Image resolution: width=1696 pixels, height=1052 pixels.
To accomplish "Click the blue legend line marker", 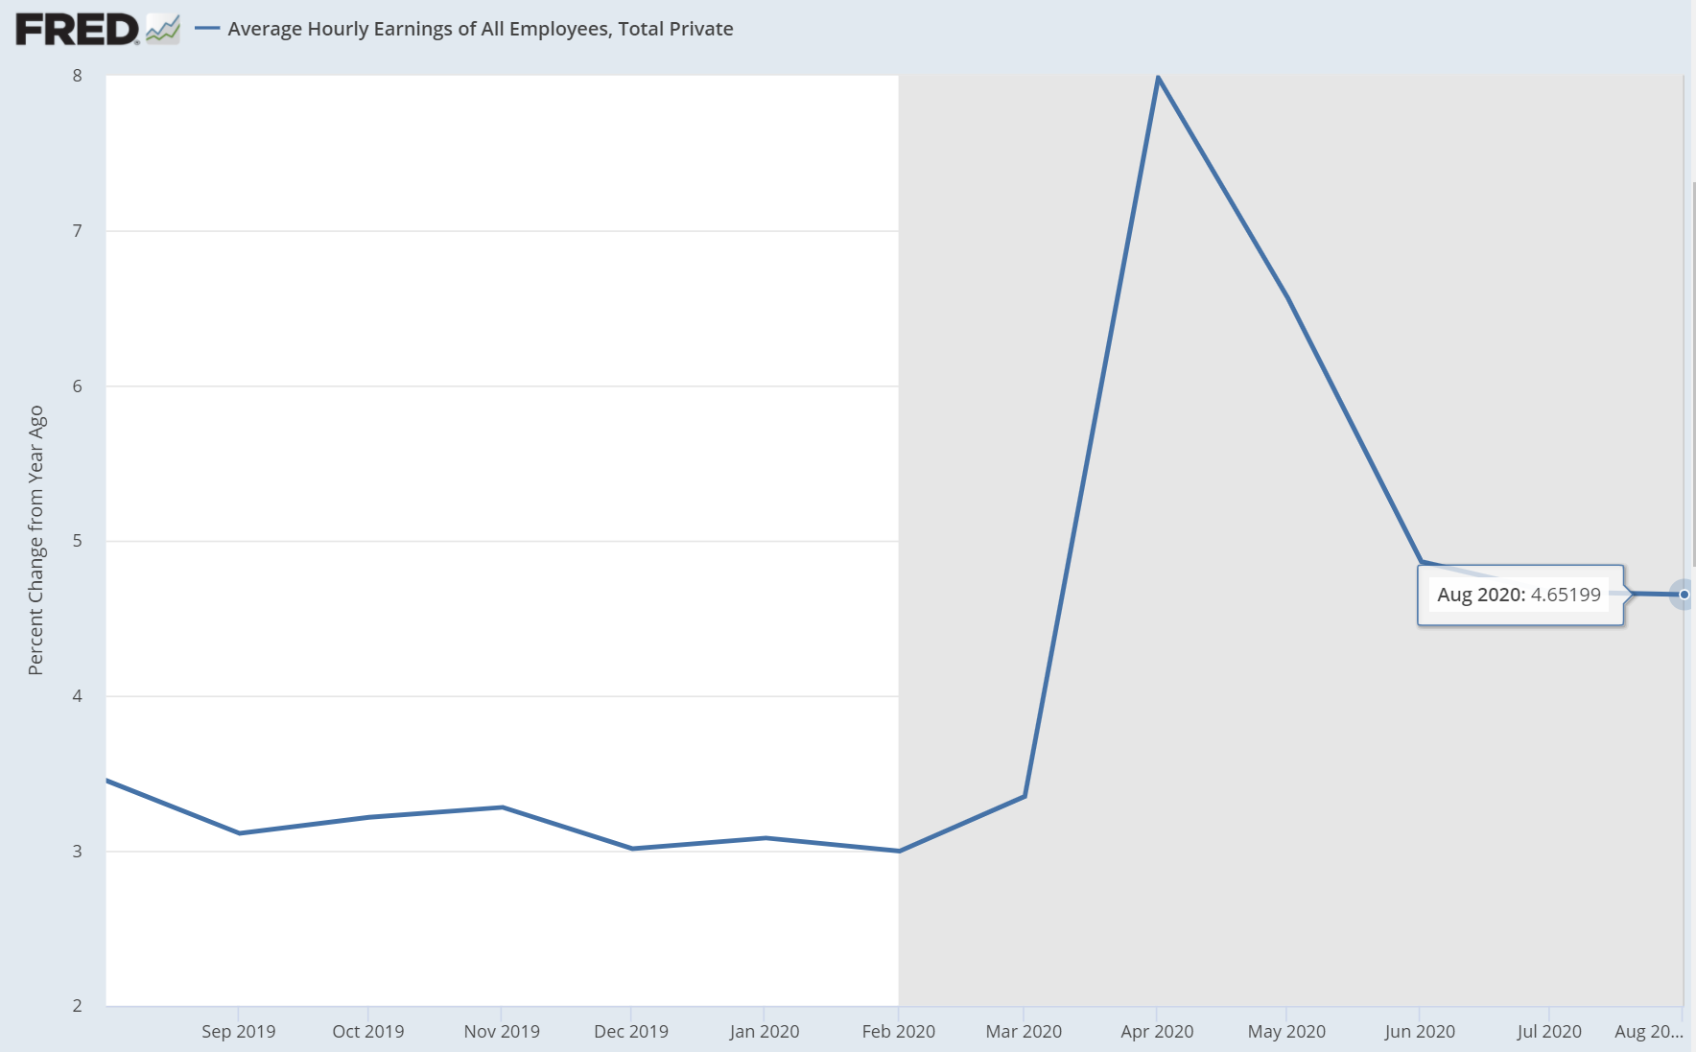I will 207,29.
